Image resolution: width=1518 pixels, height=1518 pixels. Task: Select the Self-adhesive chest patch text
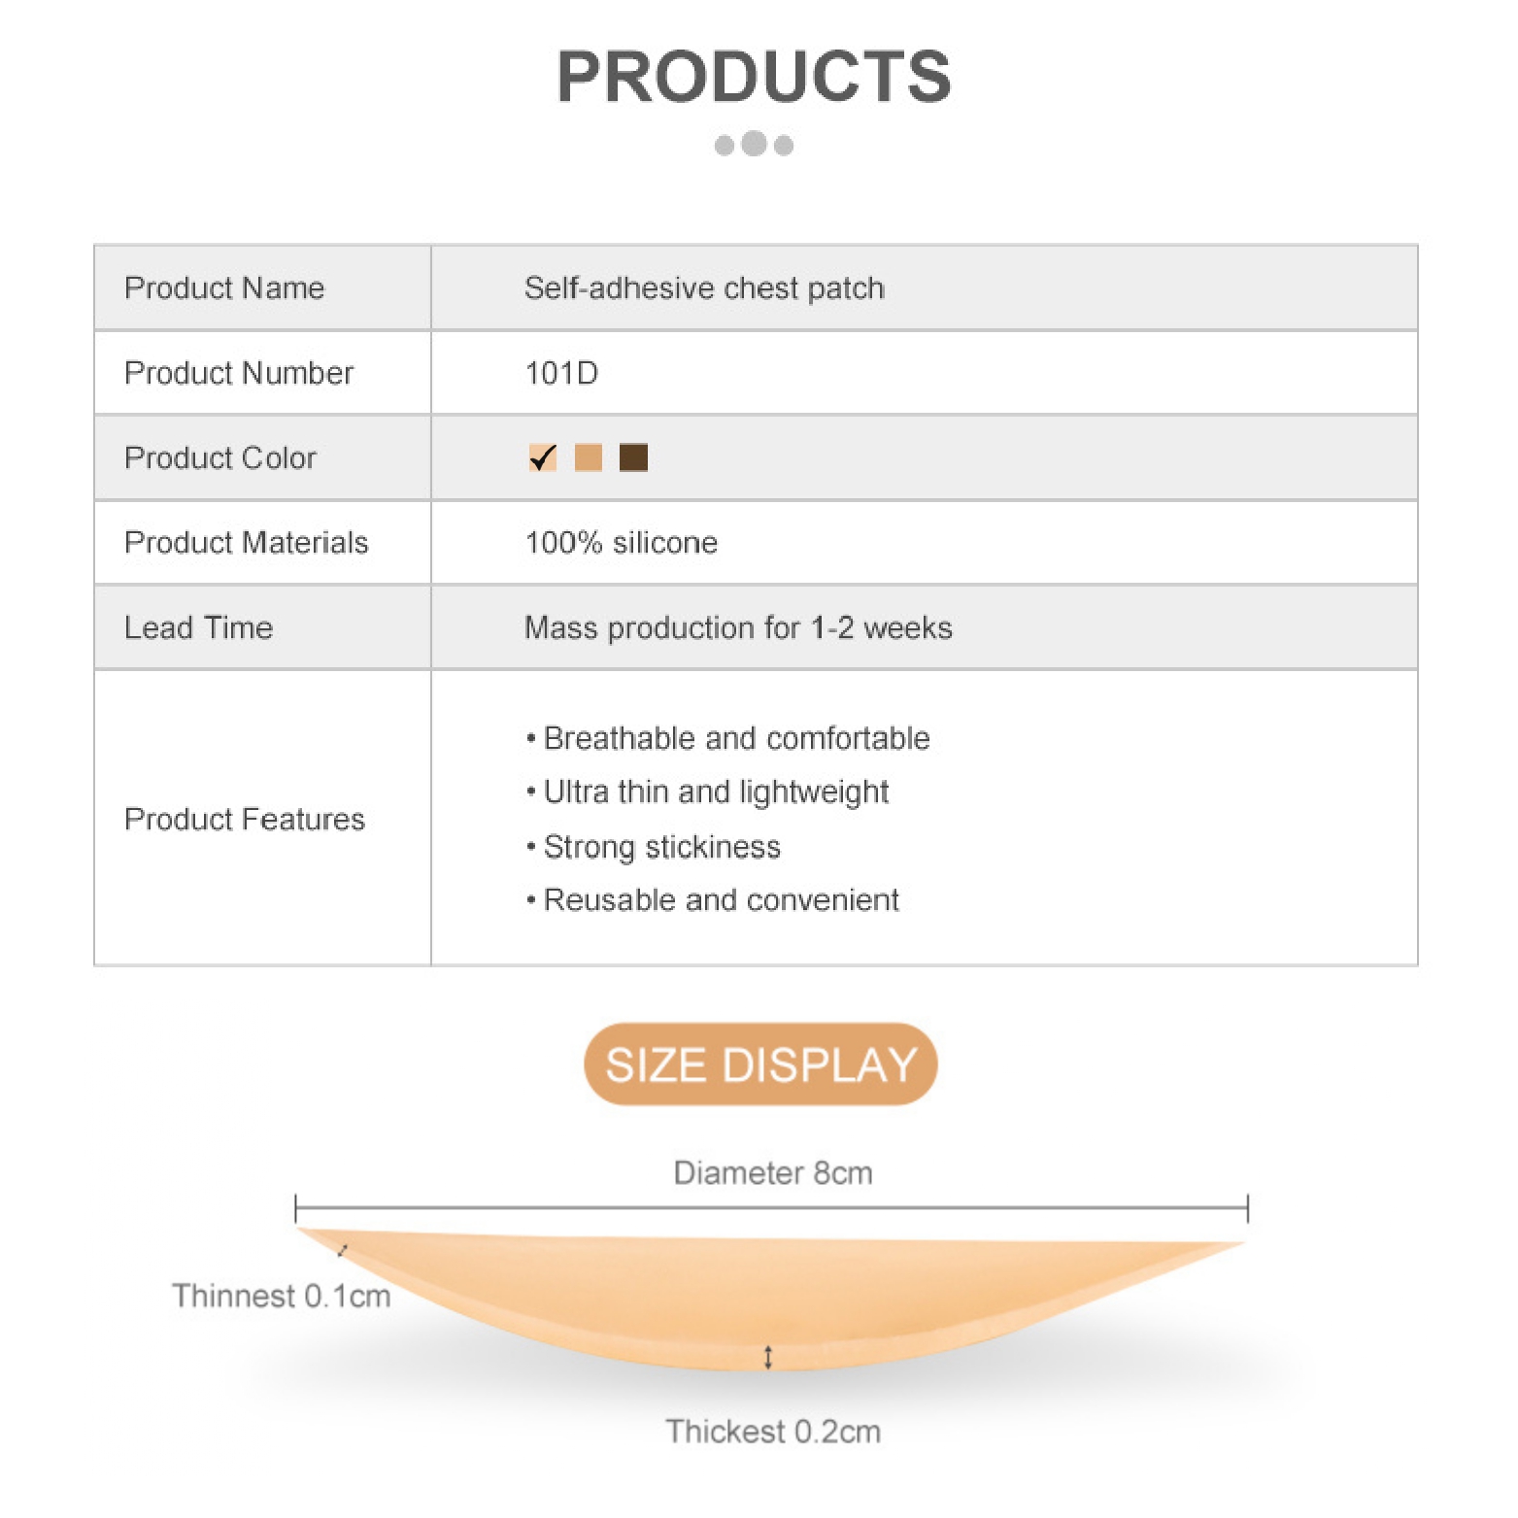click(x=704, y=288)
